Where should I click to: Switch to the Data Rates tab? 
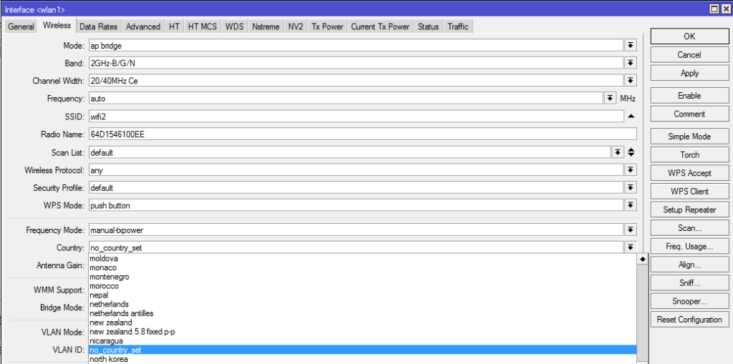(98, 26)
